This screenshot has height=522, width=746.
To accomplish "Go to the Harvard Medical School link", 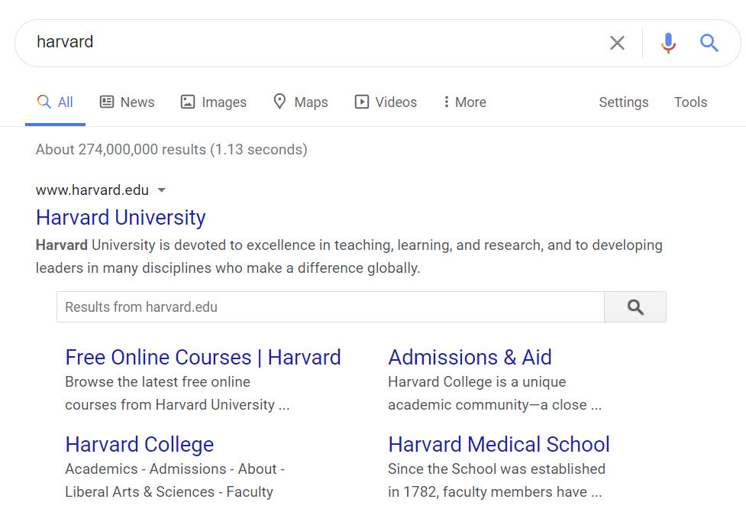I will click(499, 445).
